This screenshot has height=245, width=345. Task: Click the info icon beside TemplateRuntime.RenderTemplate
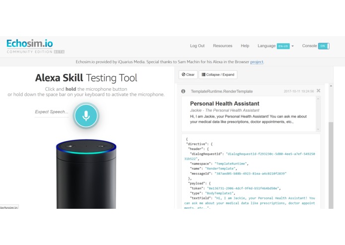point(183,91)
